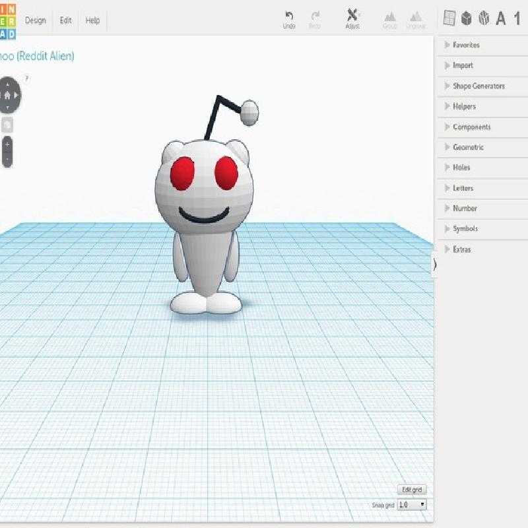Open the Adjust tools icon
The height and width of the screenshot is (528, 528).
point(352,15)
